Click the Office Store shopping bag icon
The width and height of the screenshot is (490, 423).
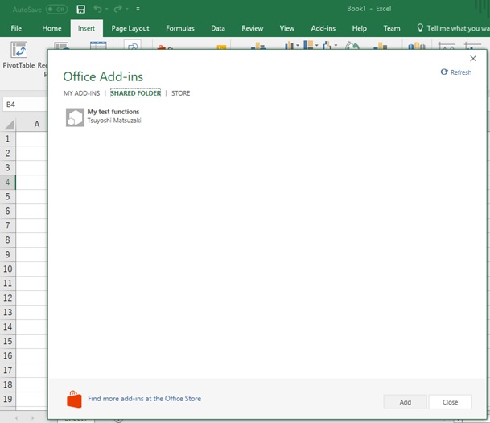pyautogui.click(x=74, y=399)
